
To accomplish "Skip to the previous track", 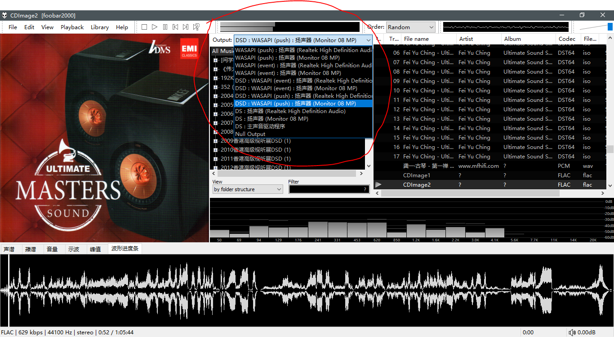I will pyautogui.click(x=175, y=27).
